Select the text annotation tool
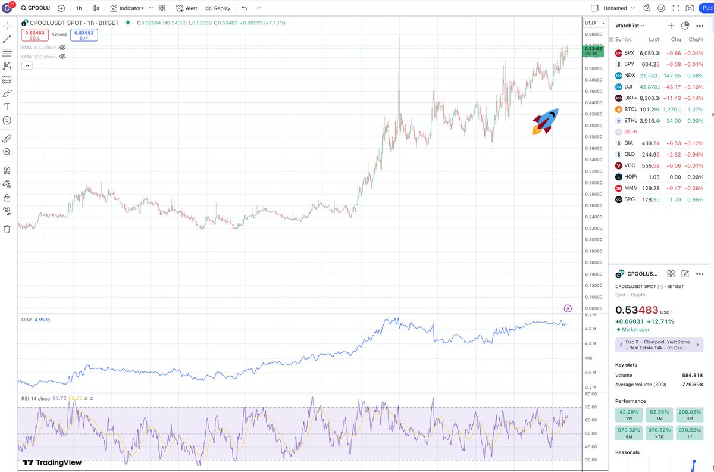Viewport: 714px width, 472px height. 7,107
